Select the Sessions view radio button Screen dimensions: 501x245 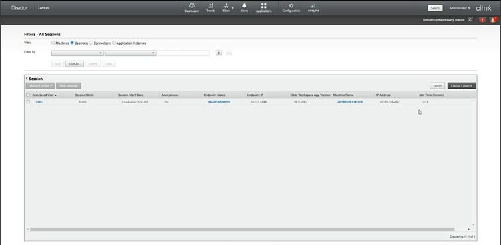click(x=72, y=43)
